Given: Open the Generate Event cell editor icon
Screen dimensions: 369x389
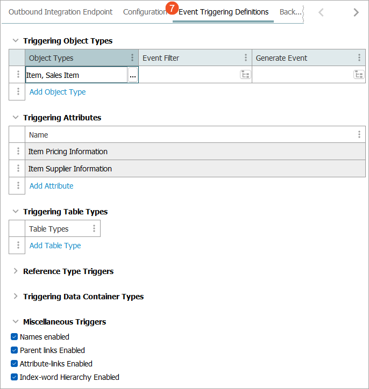Looking at the screenshot, I should tap(359, 75).
